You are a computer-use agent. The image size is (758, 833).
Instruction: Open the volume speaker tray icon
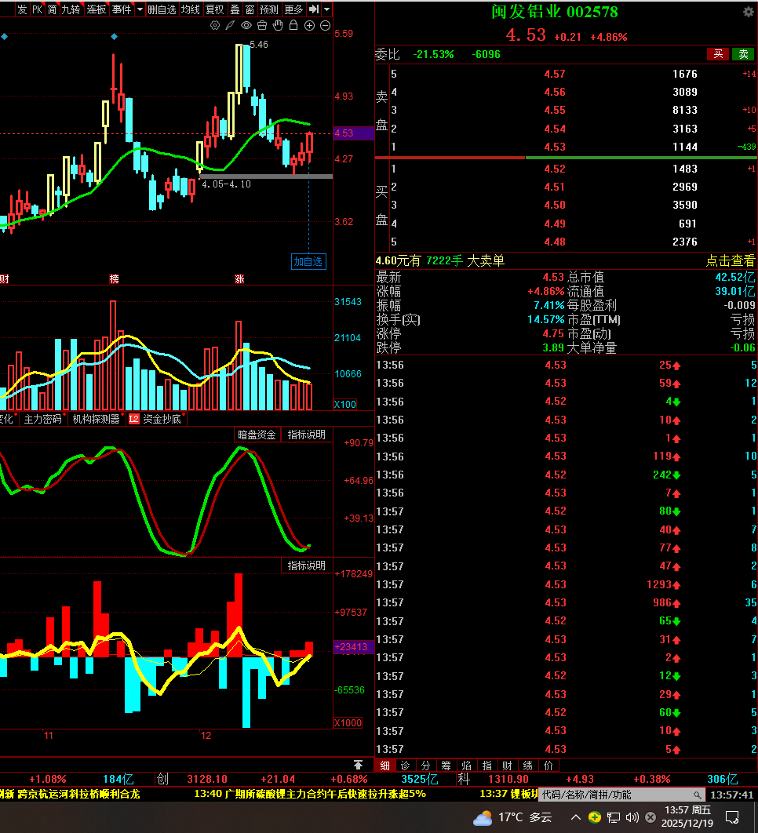632,817
